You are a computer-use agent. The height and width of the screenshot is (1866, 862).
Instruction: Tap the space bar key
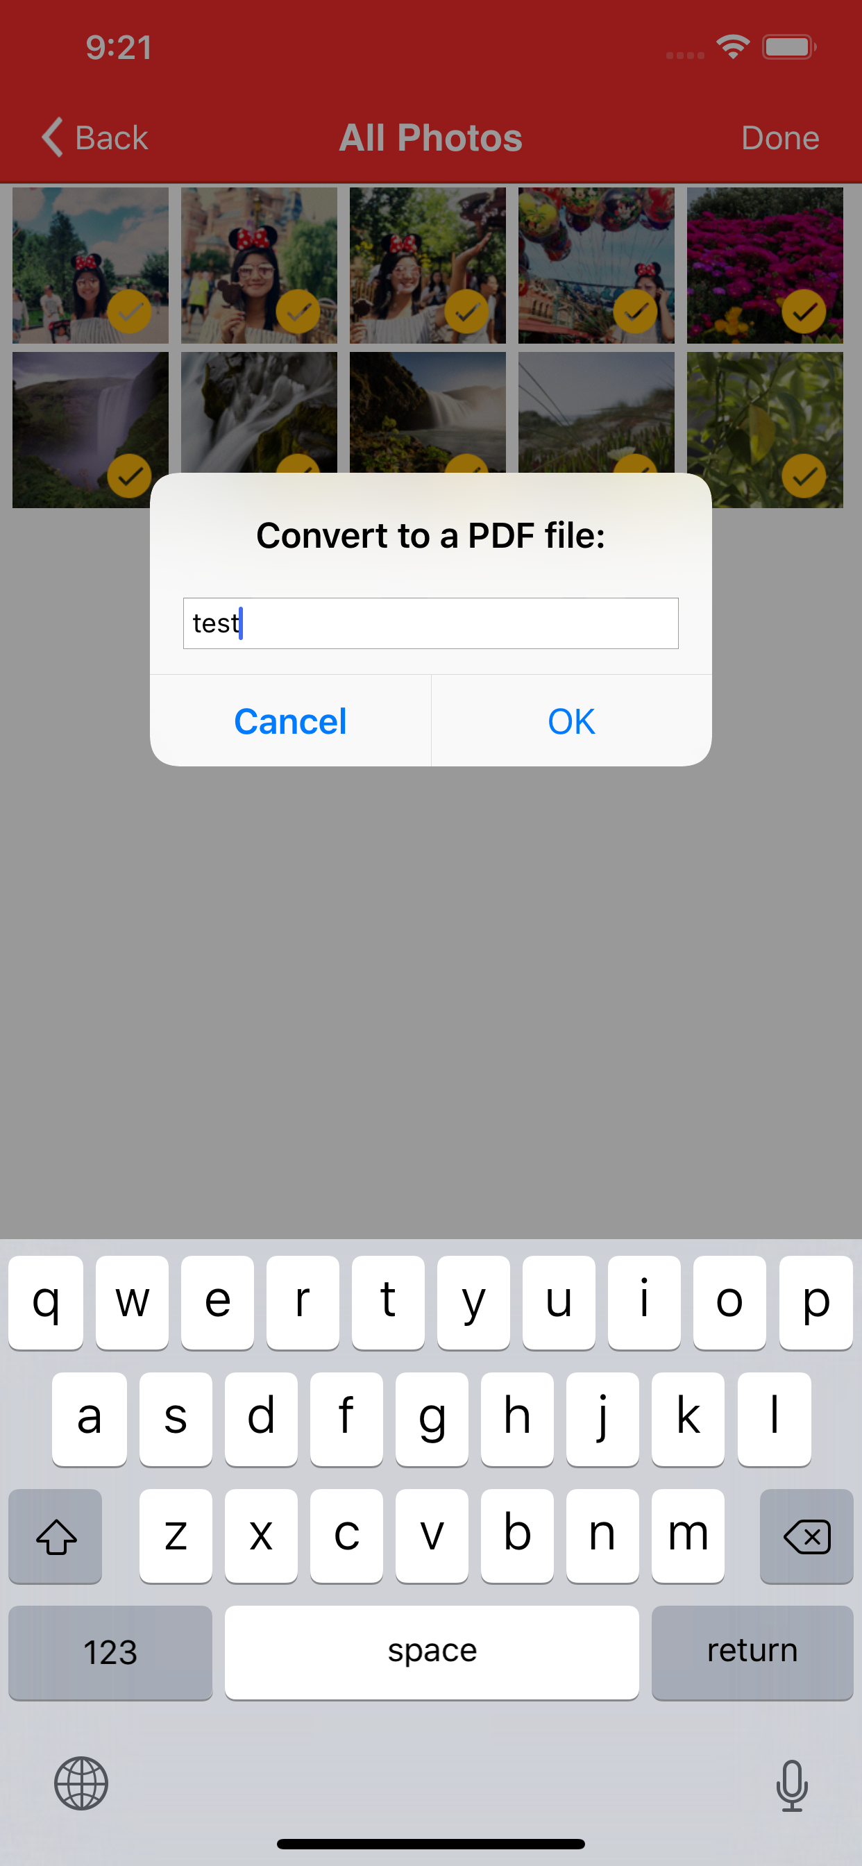click(x=432, y=1652)
